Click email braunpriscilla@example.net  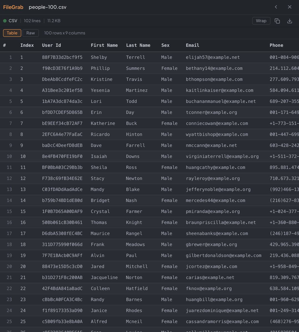(221, 222)
